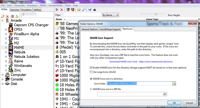The height and width of the screenshot is (108, 200).
Task: Expand the Console tree node
Action: click(2, 79)
